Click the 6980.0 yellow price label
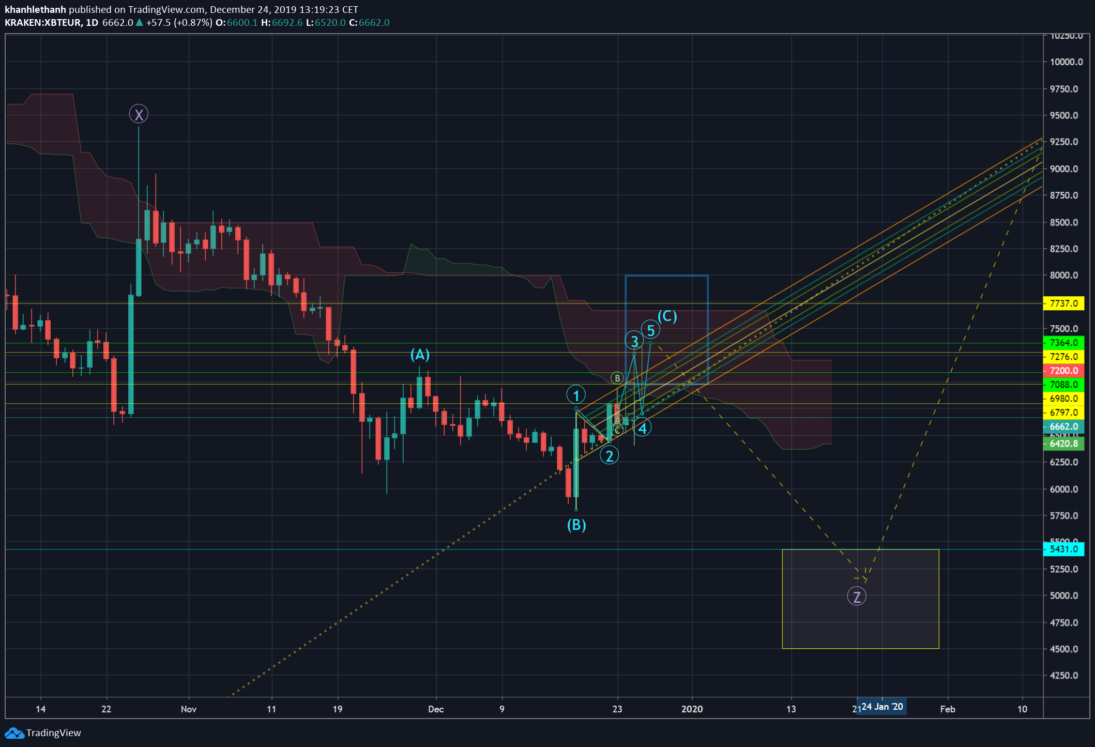This screenshot has width=1095, height=747. (x=1064, y=399)
